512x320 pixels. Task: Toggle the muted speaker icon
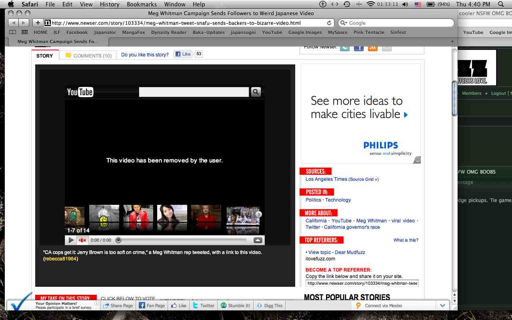[82, 240]
